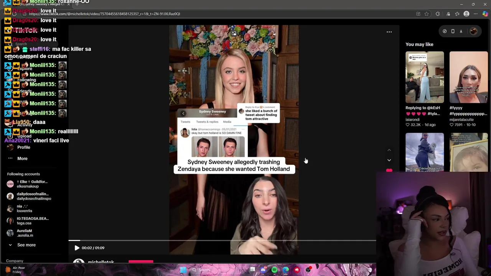Open TikTok account avatar menu
The height and width of the screenshot is (276, 491).
click(473, 31)
